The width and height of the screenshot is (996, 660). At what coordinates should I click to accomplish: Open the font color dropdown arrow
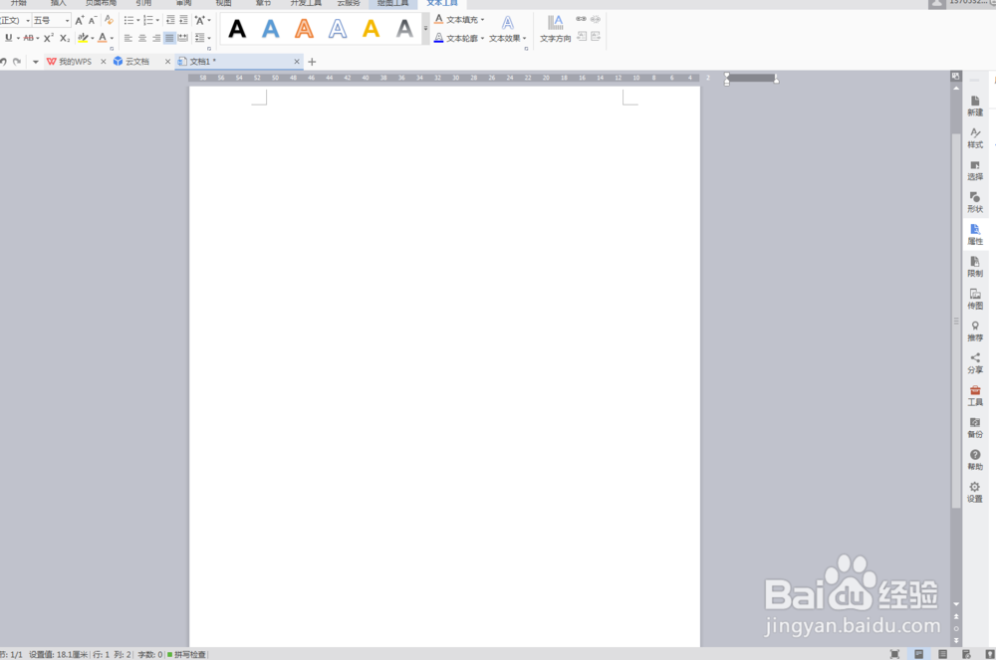point(112,38)
